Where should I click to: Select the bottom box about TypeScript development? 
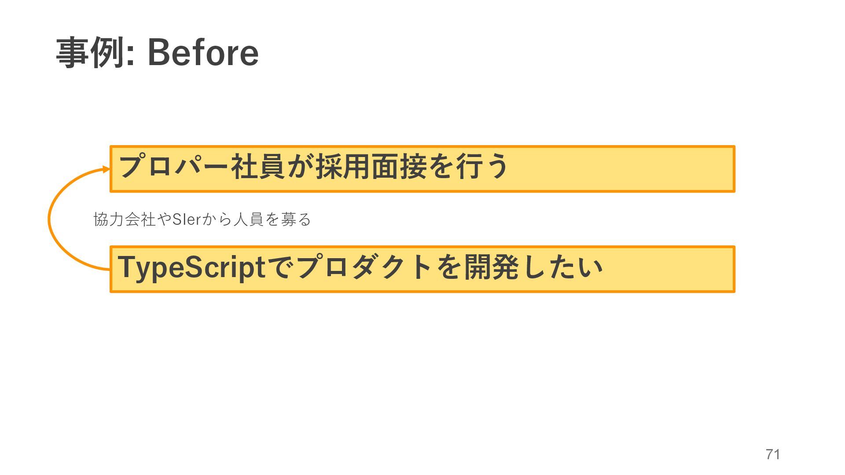pyautogui.click(x=422, y=269)
